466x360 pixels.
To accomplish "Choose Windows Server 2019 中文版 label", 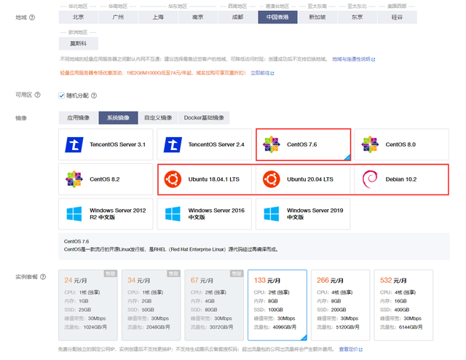I will coord(315,214).
